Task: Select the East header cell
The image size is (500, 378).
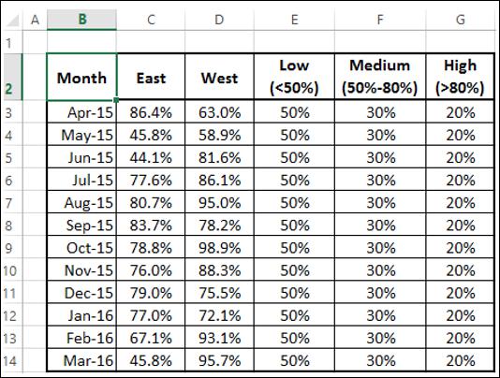Action: [x=151, y=78]
